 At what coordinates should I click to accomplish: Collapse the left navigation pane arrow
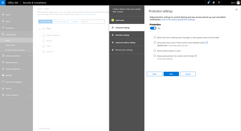[x=30, y=8]
